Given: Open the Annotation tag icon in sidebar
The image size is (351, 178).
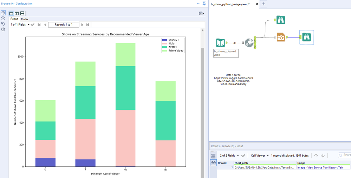Looking at the screenshot, I should click(x=3, y=24).
